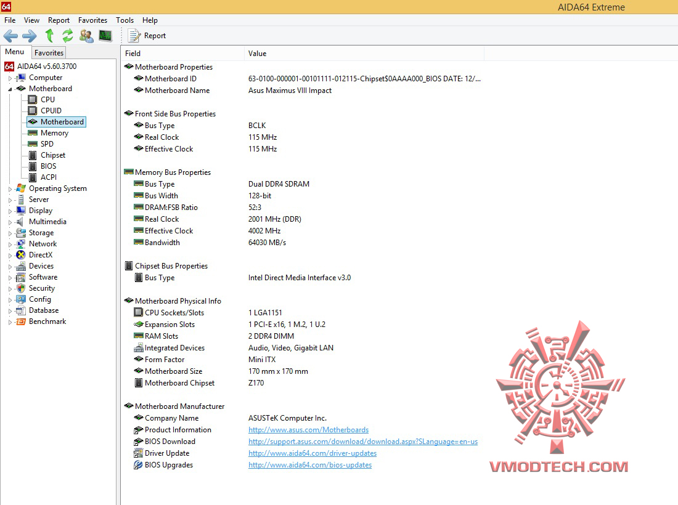Click the Devices icon in tree
This screenshot has width=678, height=505.
[x=21, y=266]
